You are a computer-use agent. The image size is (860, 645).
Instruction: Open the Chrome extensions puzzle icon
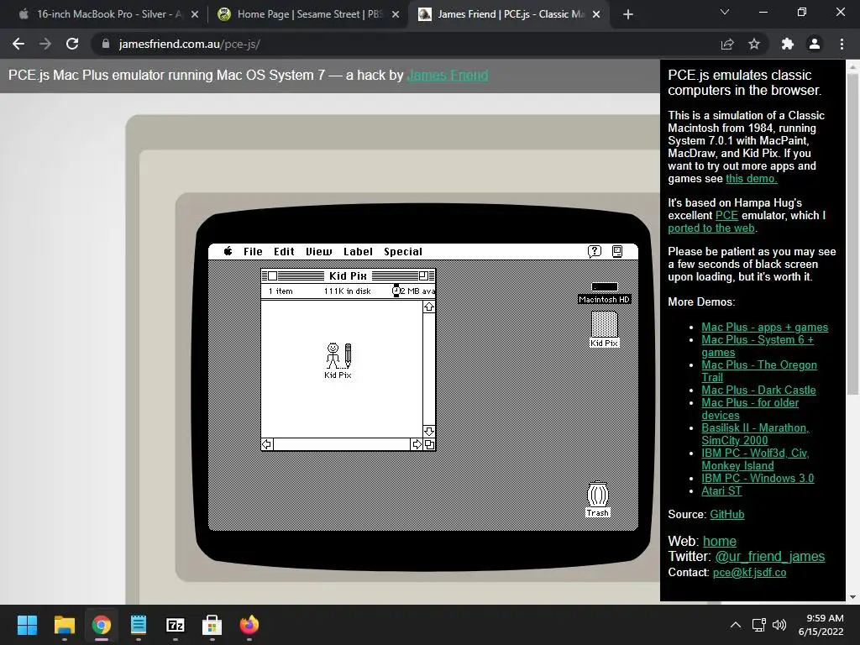coord(788,44)
